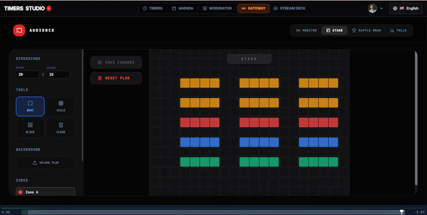Open the Stream Deck tab
This screenshot has height=215, width=427.
pyautogui.click(x=289, y=9)
